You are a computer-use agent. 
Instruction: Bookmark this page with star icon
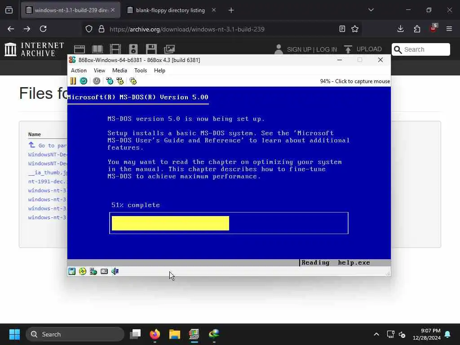(x=355, y=29)
